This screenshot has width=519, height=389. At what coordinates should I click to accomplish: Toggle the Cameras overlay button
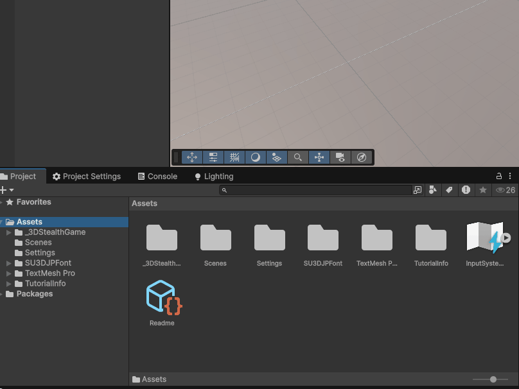click(x=340, y=157)
